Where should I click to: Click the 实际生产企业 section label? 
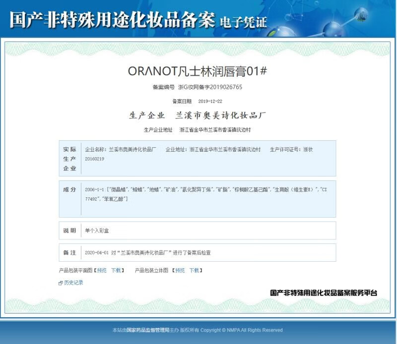pyautogui.click(x=69, y=159)
